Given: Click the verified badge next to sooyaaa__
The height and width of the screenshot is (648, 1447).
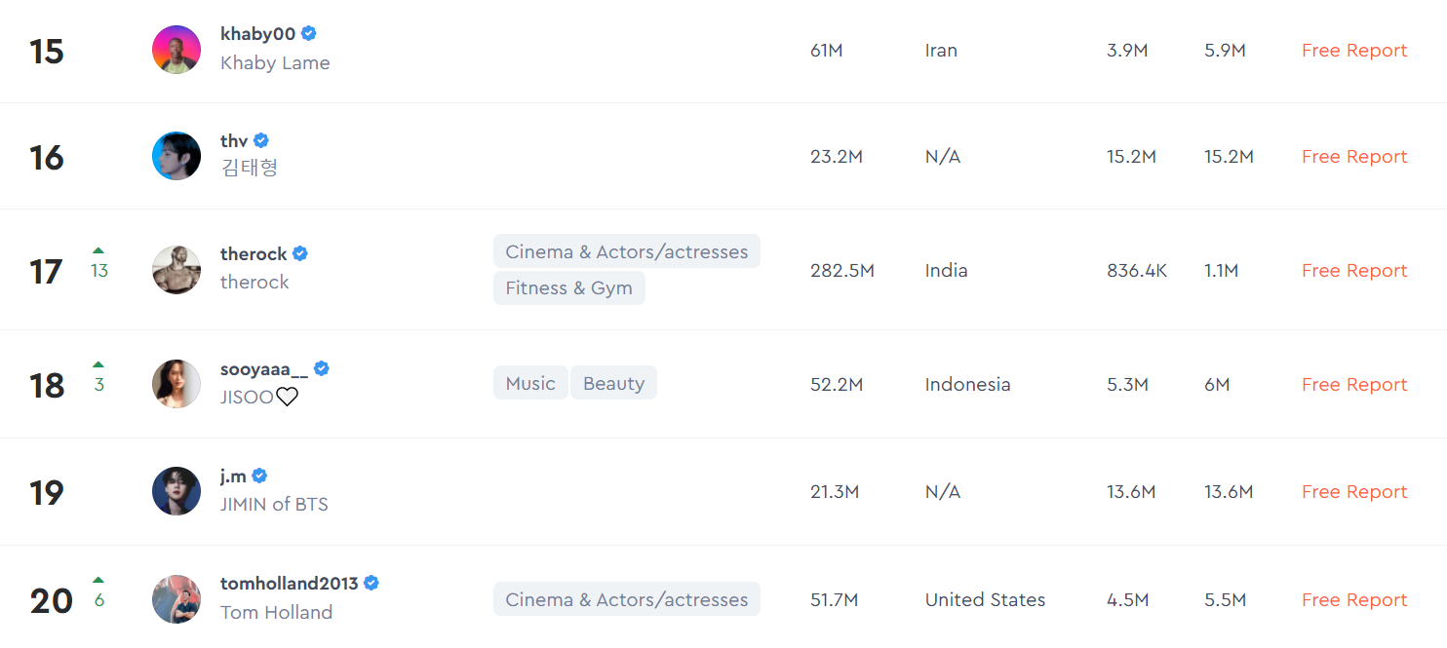Looking at the screenshot, I should (322, 368).
